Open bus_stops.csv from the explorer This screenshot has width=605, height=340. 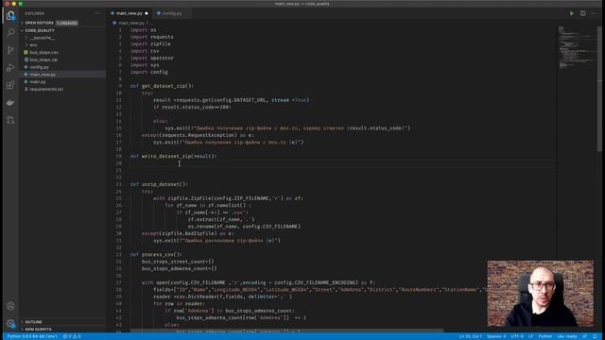(44, 52)
